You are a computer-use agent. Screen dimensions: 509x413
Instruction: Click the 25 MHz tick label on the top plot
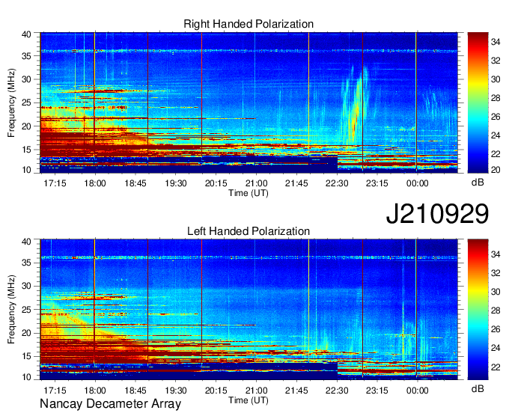26,103
